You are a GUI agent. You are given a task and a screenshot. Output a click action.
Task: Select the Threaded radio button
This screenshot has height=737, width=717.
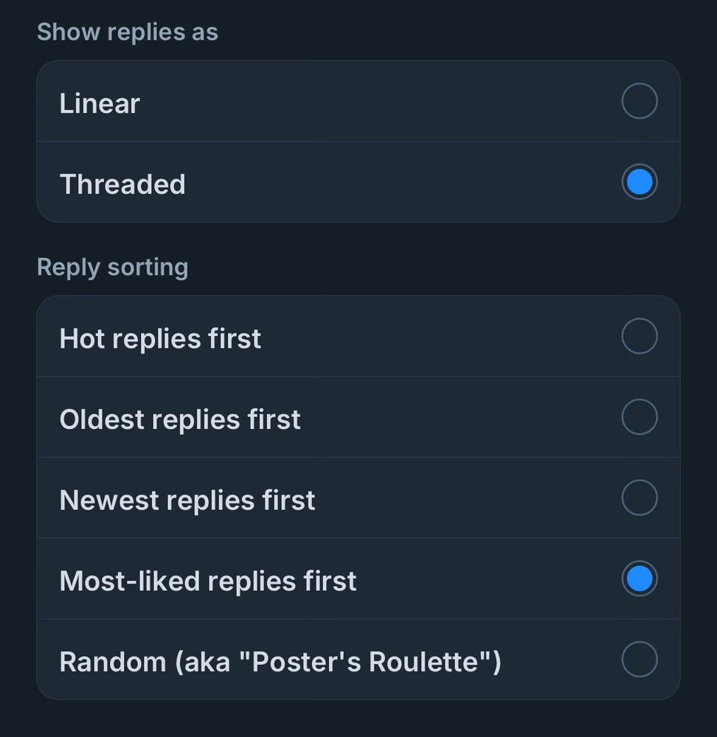pyautogui.click(x=639, y=182)
